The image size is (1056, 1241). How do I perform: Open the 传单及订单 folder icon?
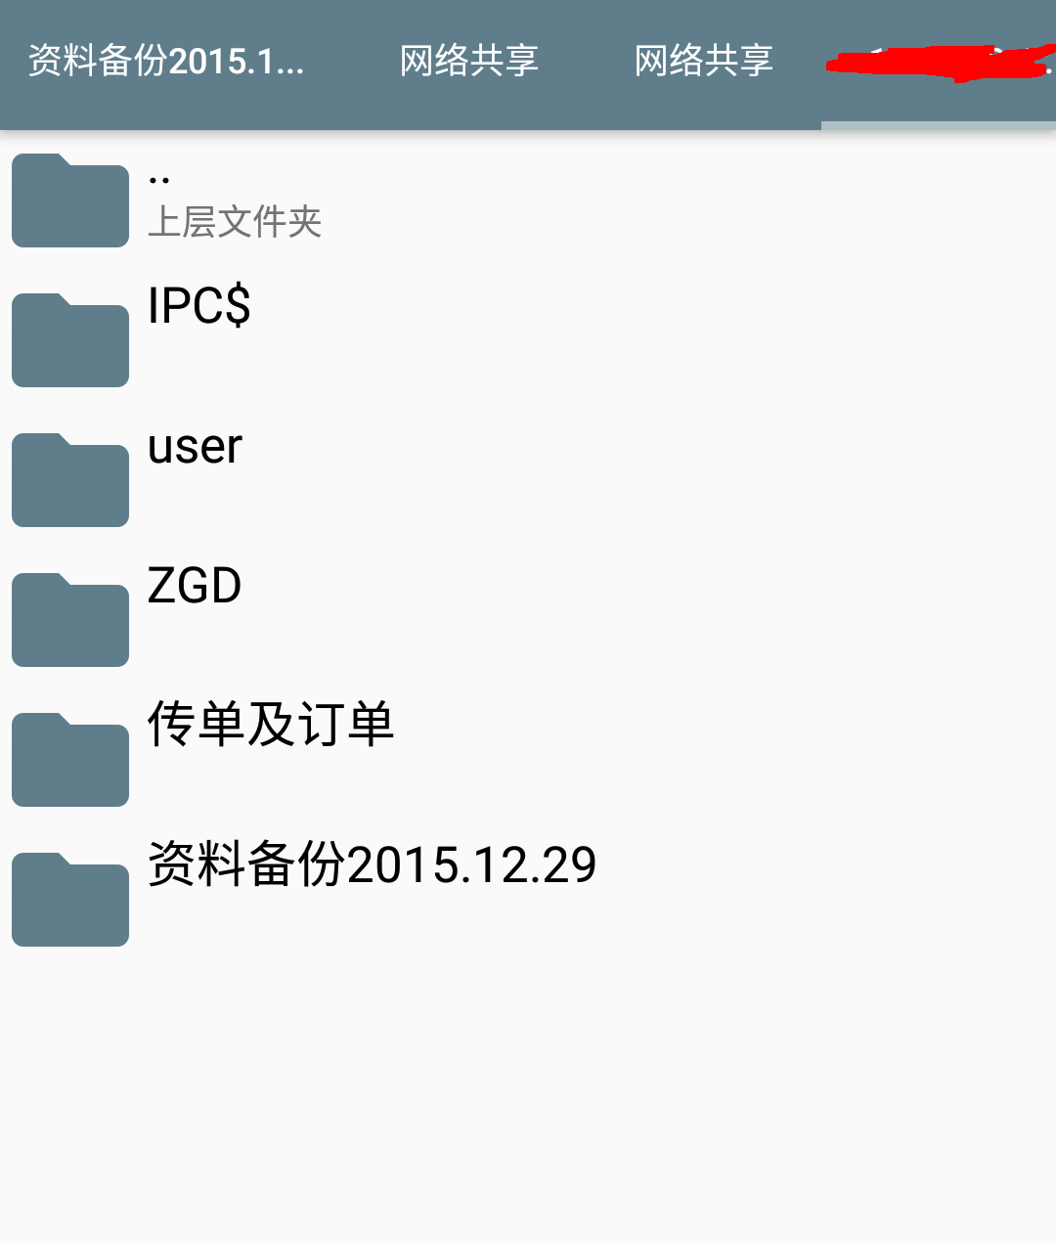tap(70, 760)
